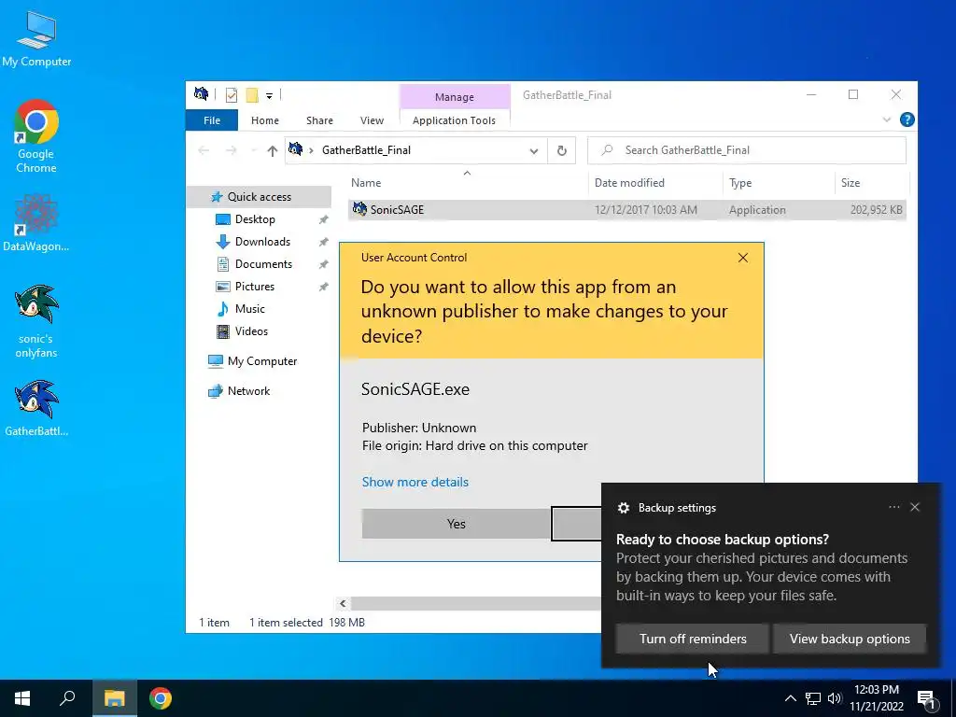
Task: Refresh the GatherBattle_Final folder
Action: [x=561, y=150]
